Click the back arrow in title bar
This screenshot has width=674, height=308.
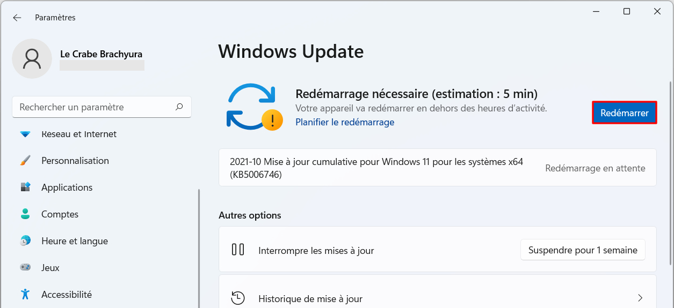[17, 18]
